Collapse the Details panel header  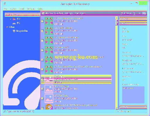(x=133, y=23)
